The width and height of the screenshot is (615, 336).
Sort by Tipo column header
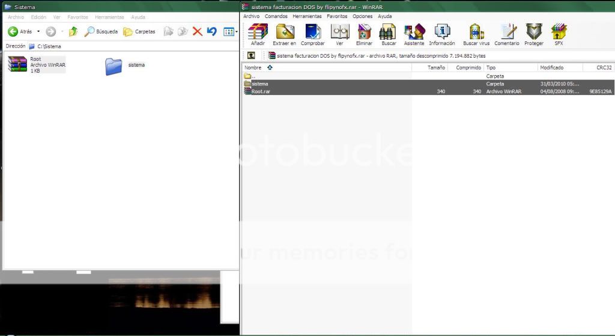[x=510, y=67]
